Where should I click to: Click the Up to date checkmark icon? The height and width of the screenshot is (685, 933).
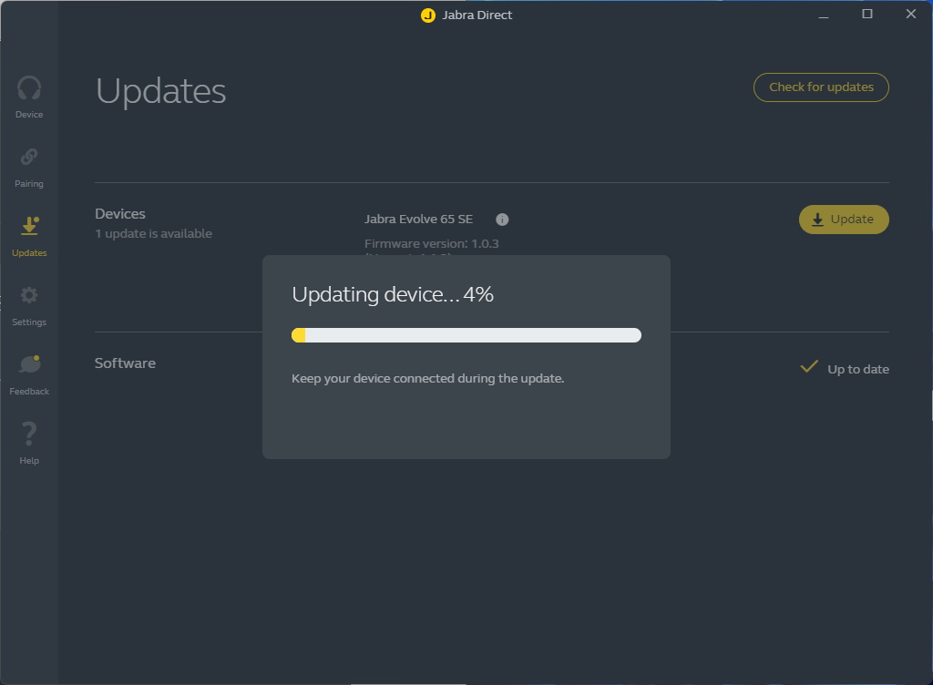(x=809, y=367)
